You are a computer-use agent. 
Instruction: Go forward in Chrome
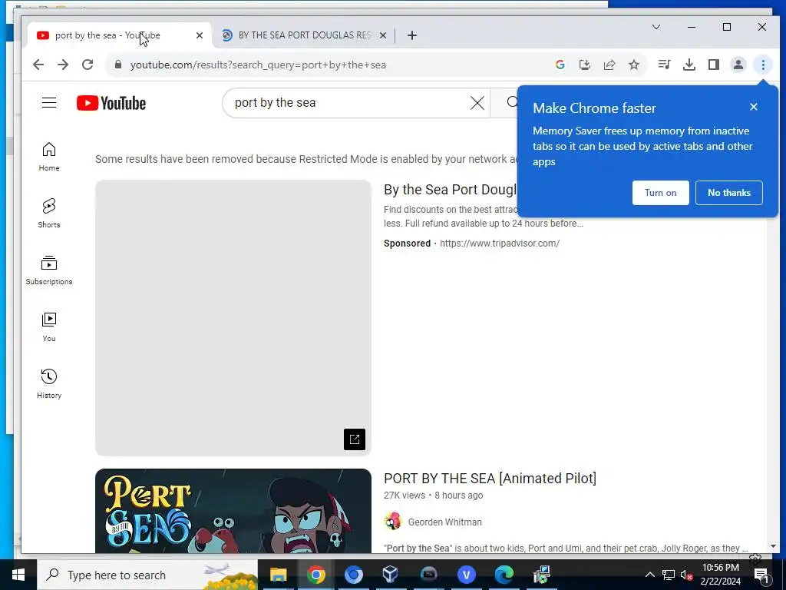click(x=63, y=65)
